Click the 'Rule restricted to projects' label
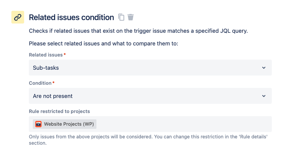This screenshot has height=151, width=285. [x=59, y=111]
